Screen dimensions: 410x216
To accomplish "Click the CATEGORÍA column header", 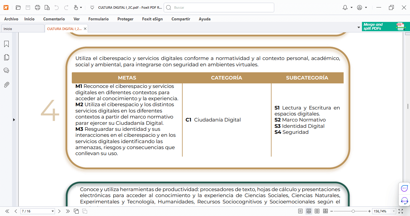I will tap(226, 78).
